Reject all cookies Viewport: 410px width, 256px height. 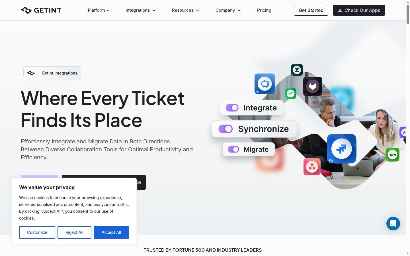click(x=74, y=232)
